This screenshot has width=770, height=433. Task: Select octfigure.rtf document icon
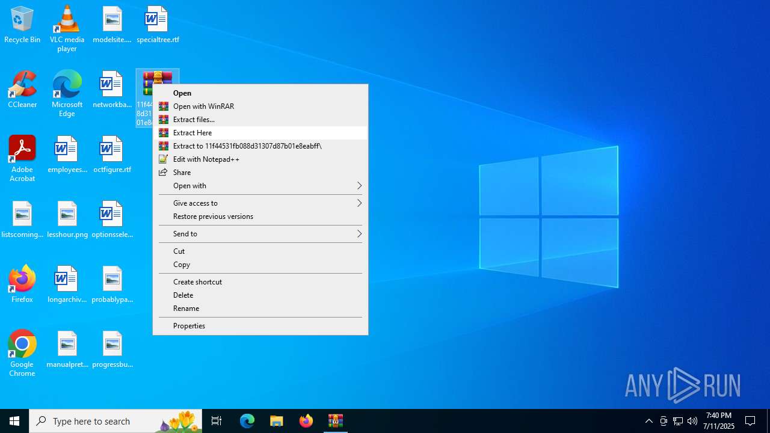tap(112, 155)
